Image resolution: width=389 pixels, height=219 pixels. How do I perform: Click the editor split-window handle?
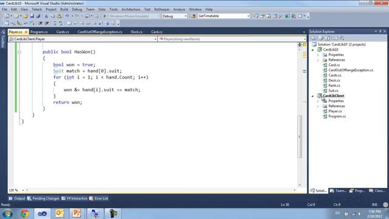tap(300, 44)
